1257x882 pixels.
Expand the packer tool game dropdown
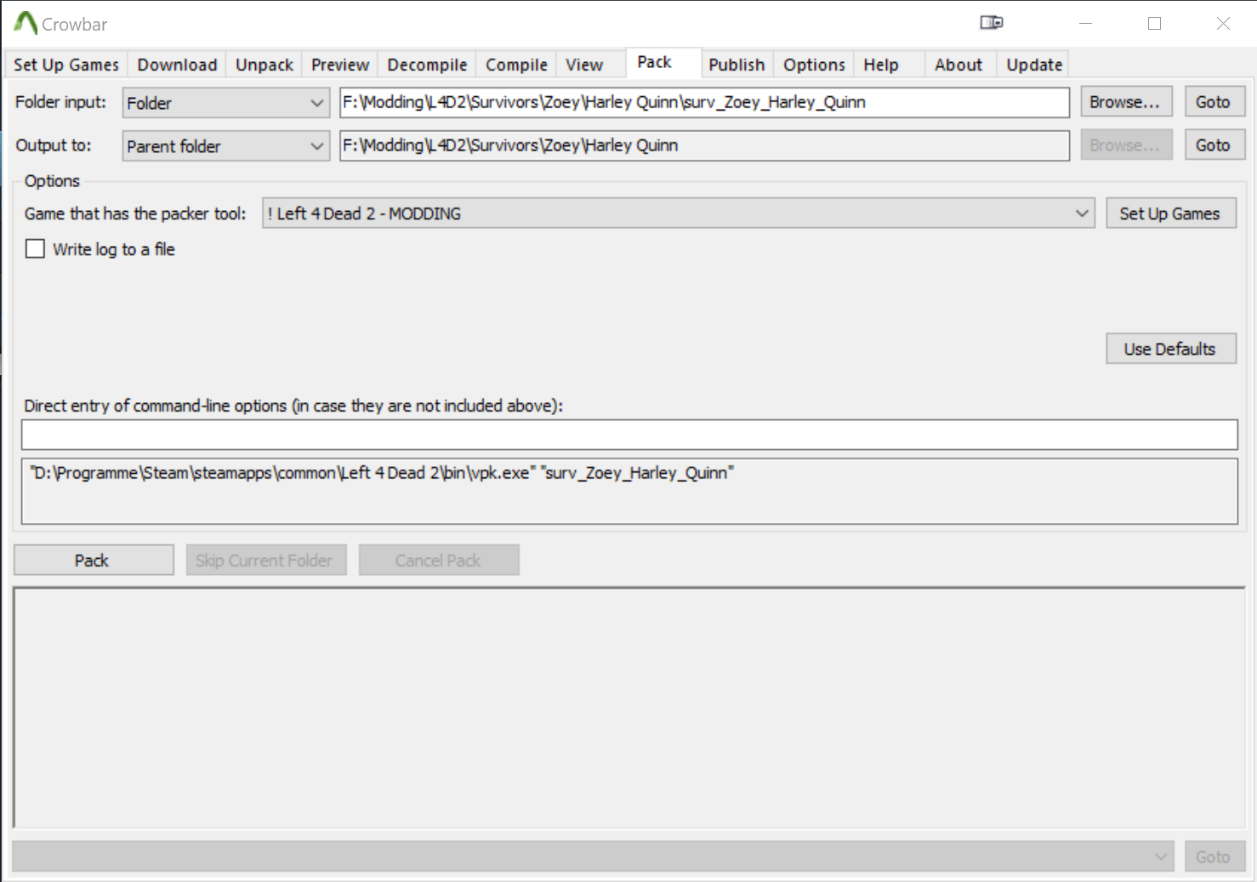678,213
